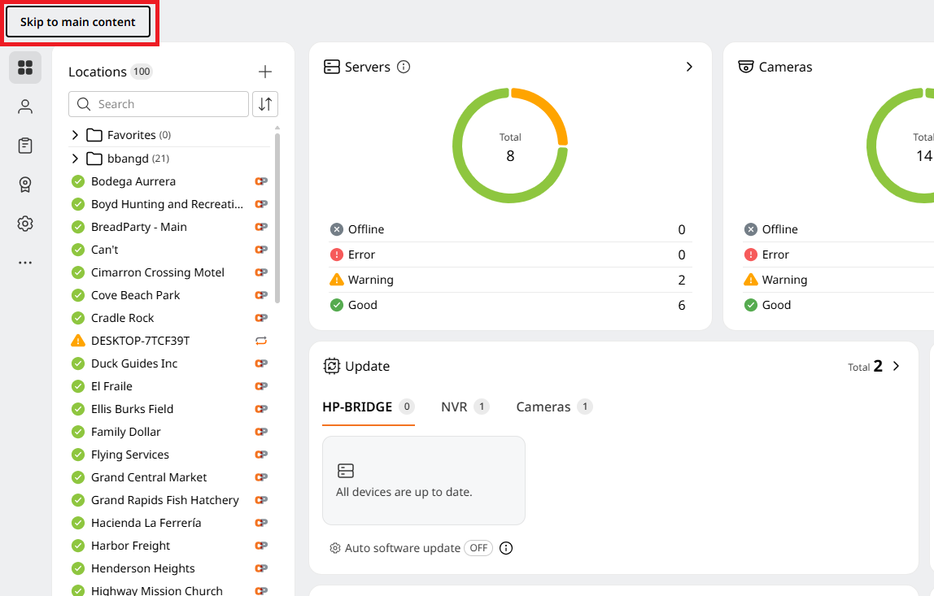934x596 pixels.
Task: Select the El Fraile location
Action: (x=111, y=386)
